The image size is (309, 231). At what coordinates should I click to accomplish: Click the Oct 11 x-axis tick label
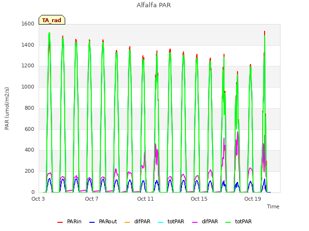pyautogui.click(x=145, y=199)
